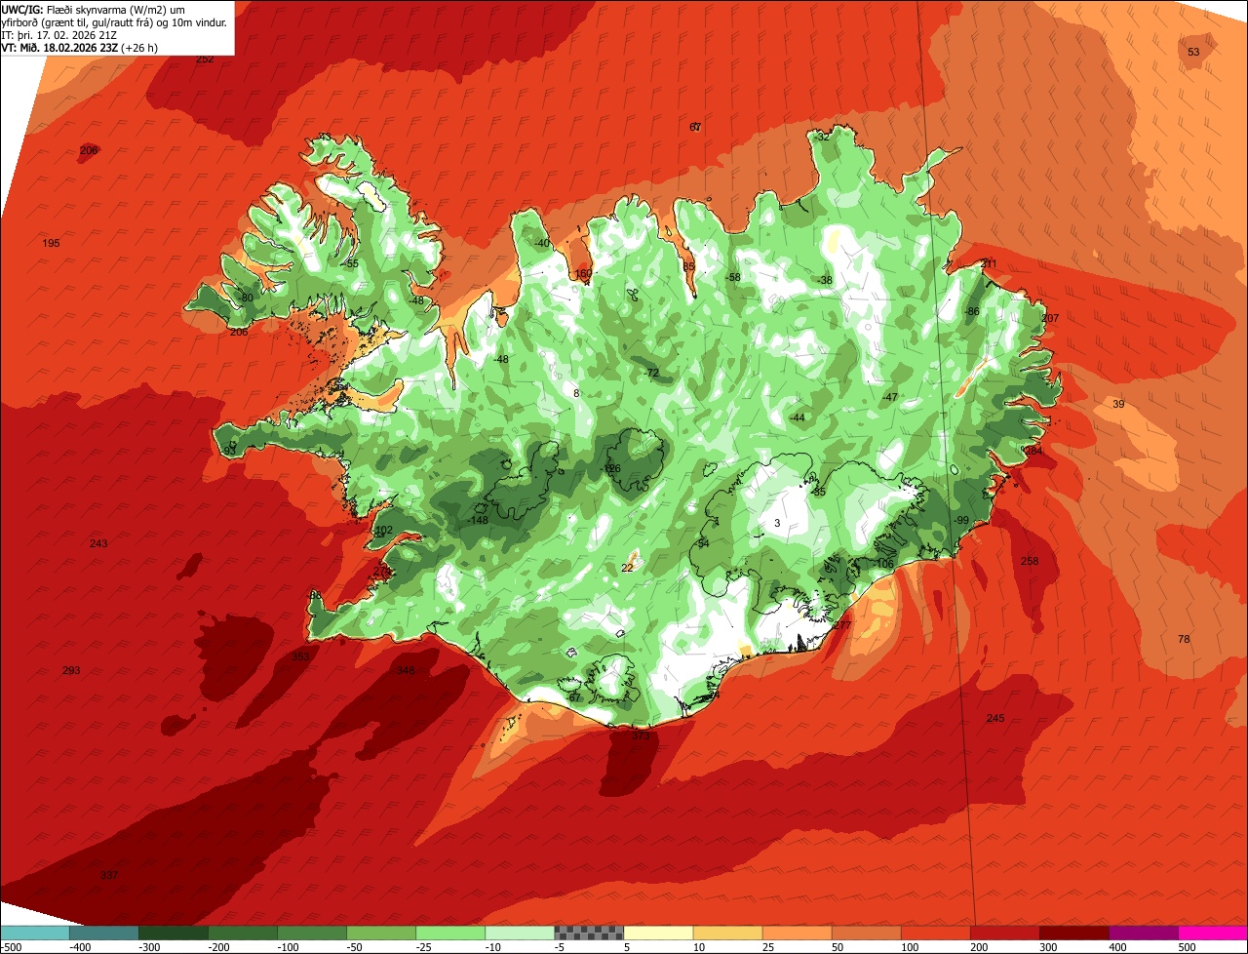Click the purple 400 to 500 legend swatch

pos(1144,933)
